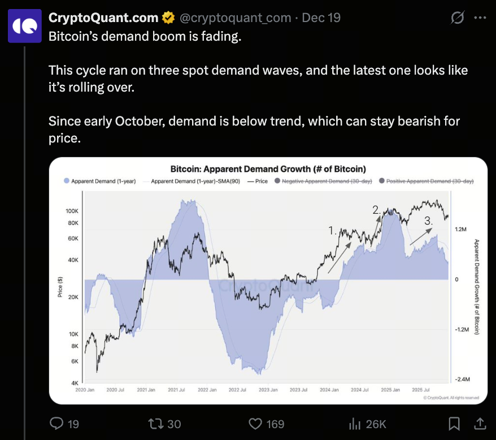Share the post via the share icon
The width and height of the screenshot is (496, 440).
[x=480, y=424]
